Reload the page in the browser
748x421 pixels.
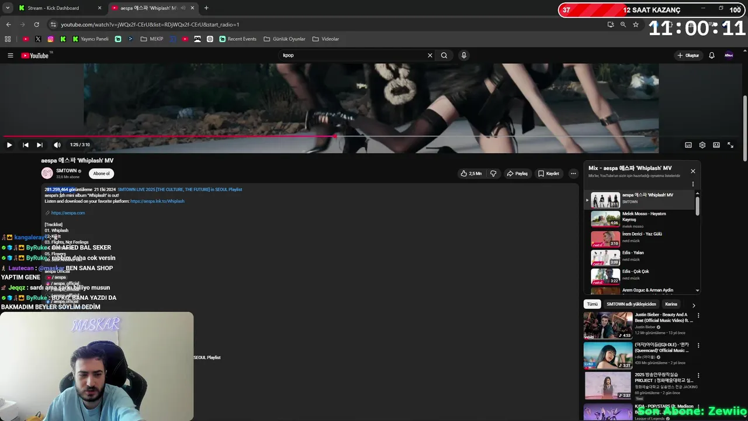tap(36, 25)
